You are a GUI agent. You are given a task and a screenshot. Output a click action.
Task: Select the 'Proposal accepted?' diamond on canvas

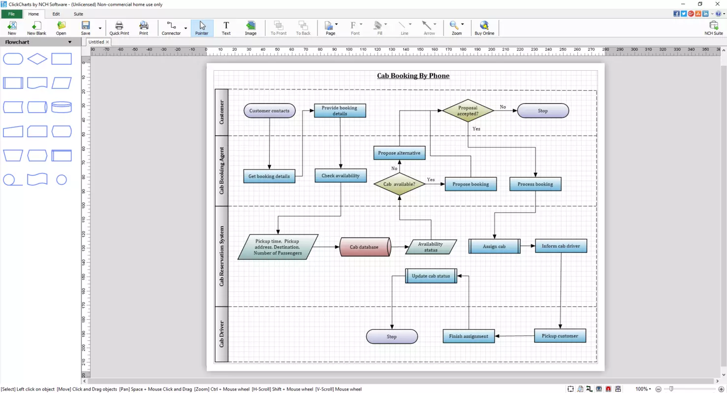click(468, 111)
